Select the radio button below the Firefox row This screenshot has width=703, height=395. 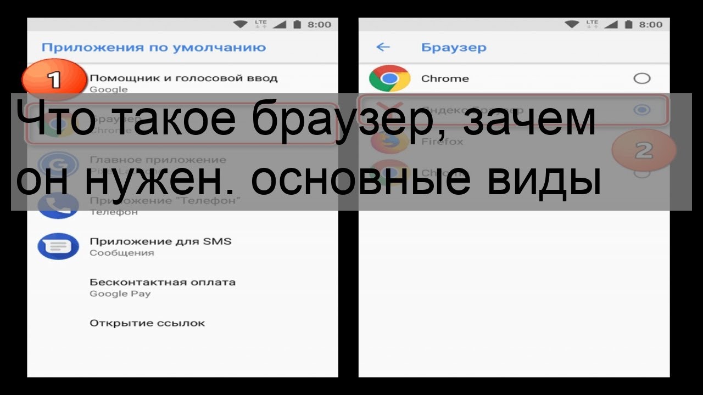coord(641,173)
